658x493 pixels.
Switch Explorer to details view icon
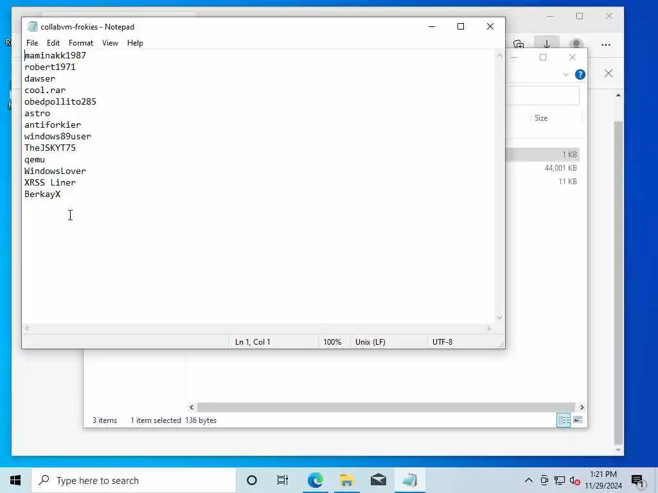click(563, 420)
